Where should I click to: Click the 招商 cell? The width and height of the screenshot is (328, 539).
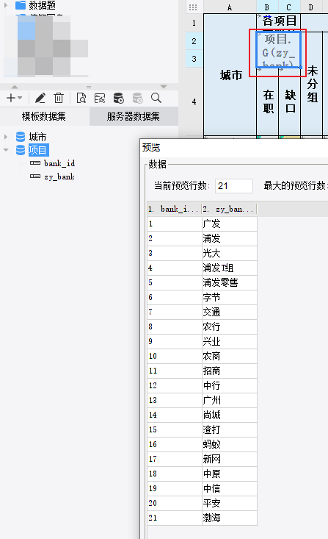[230, 371]
